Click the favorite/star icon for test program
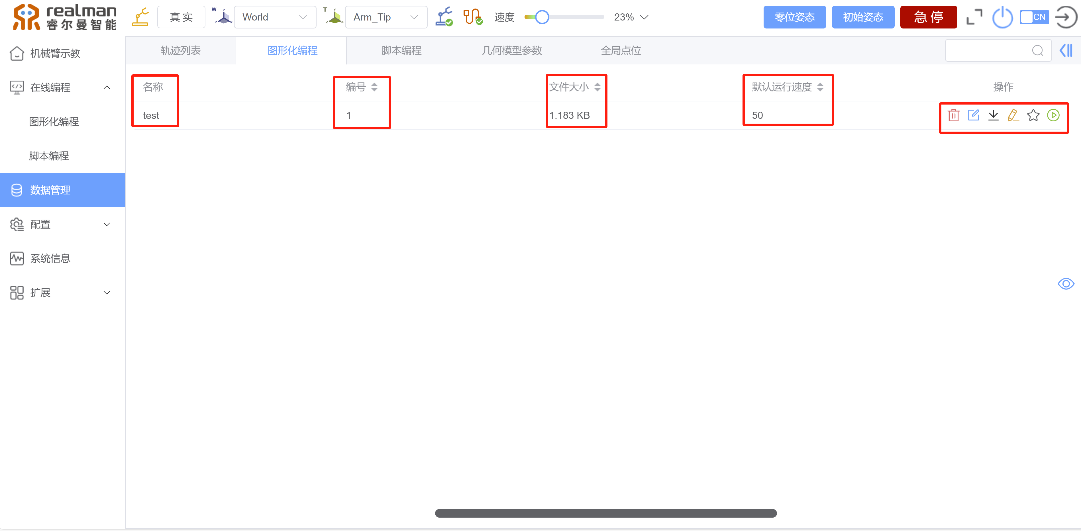 click(x=1033, y=115)
